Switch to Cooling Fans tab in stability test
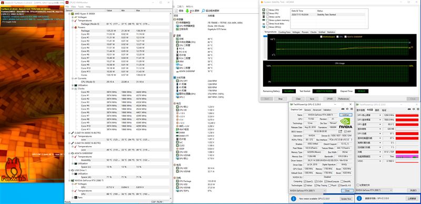The image size is (421, 204). (x=284, y=32)
